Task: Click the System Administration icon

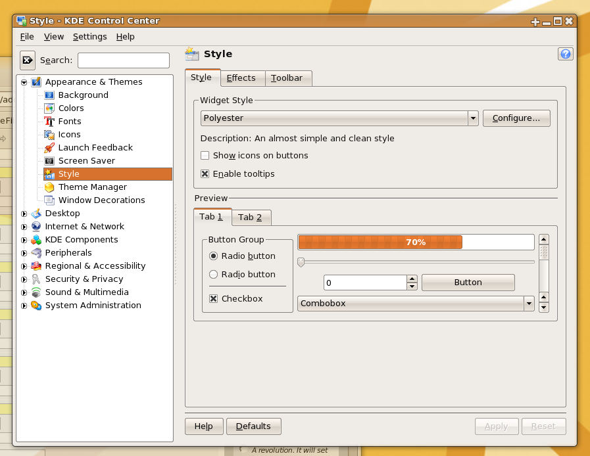Action: coord(36,306)
